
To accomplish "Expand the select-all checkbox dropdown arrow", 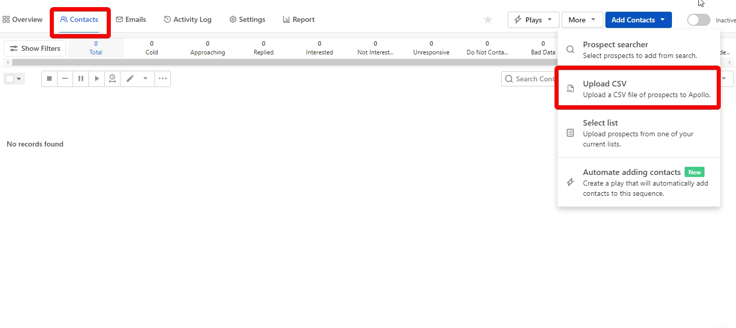I will [19, 79].
